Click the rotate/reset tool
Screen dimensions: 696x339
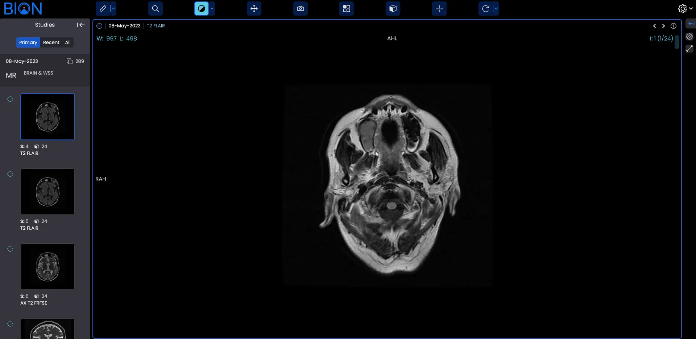coord(486,8)
